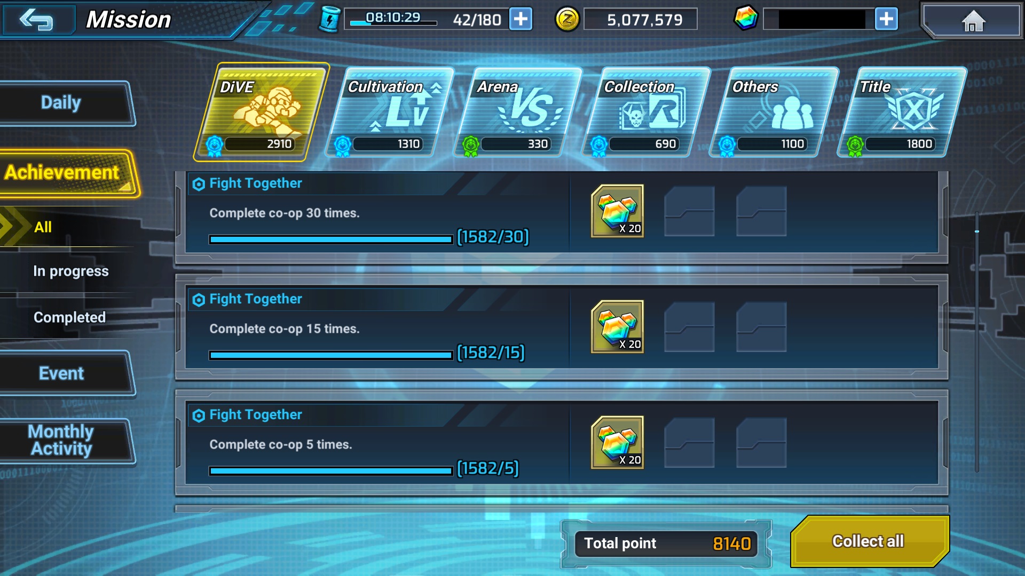Open the DiVE achievement category
Viewport: 1025px width, 576px height.
262,112
